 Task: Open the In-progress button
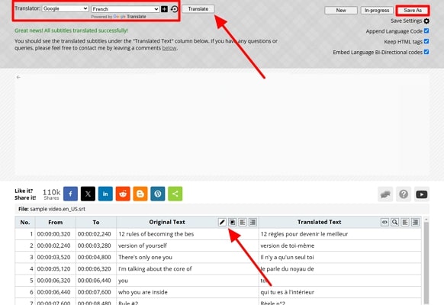[377, 11]
